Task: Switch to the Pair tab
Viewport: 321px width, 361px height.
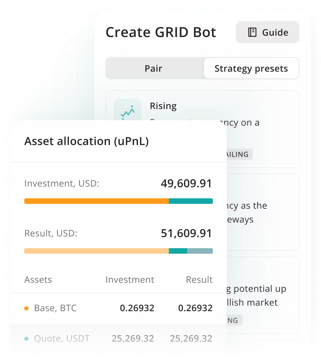Action: pyautogui.click(x=154, y=69)
